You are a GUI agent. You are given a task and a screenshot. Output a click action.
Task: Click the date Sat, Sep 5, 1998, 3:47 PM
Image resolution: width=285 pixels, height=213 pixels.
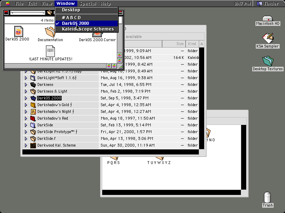124,98
